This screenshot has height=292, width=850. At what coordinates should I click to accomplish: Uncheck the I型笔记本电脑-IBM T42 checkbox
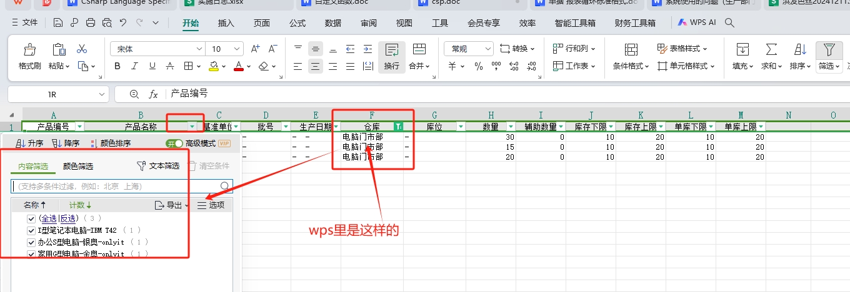[31, 230]
